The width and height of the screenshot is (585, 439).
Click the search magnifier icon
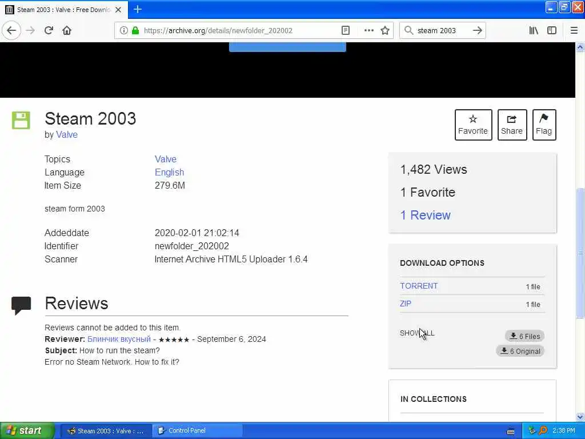(409, 30)
